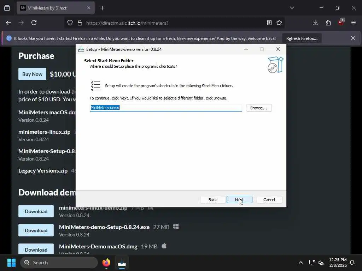Open the clock showing 12:25 PM

(338, 263)
